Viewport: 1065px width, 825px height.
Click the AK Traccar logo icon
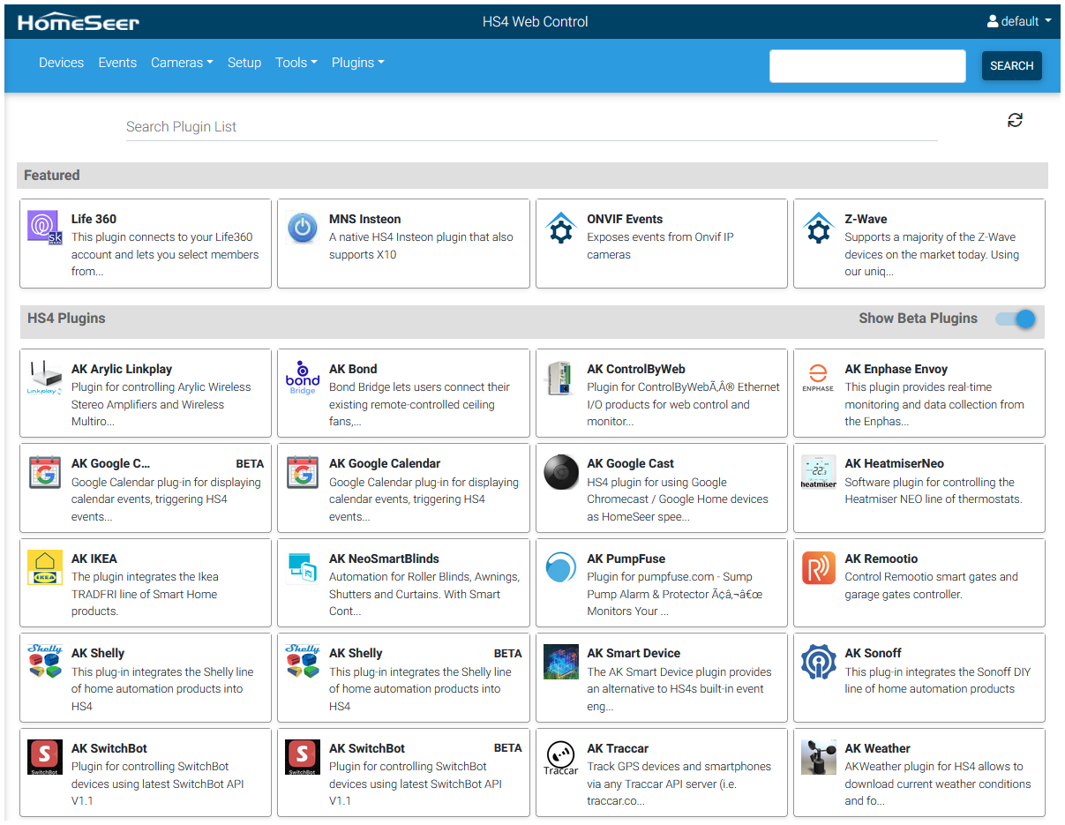tap(560, 757)
